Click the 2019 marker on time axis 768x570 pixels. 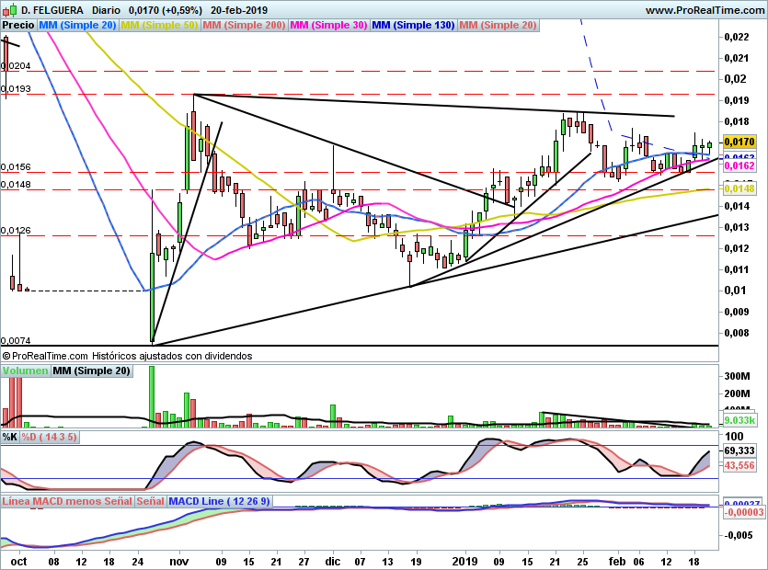[x=464, y=561]
